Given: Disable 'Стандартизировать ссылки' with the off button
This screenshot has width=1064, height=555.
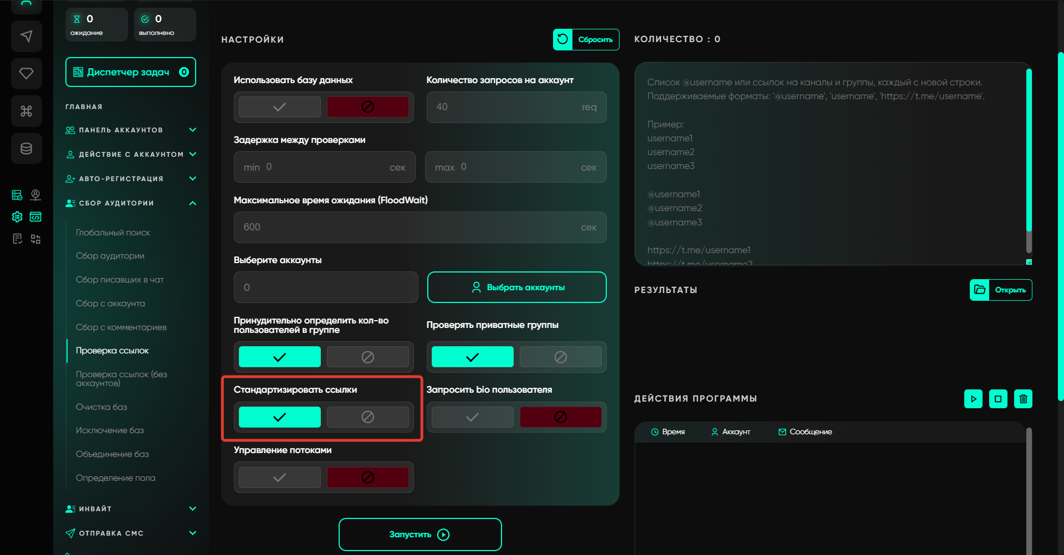Looking at the screenshot, I should (x=367, y=417).
